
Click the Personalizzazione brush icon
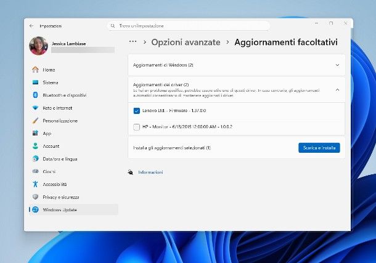click(x=36, y=121)
